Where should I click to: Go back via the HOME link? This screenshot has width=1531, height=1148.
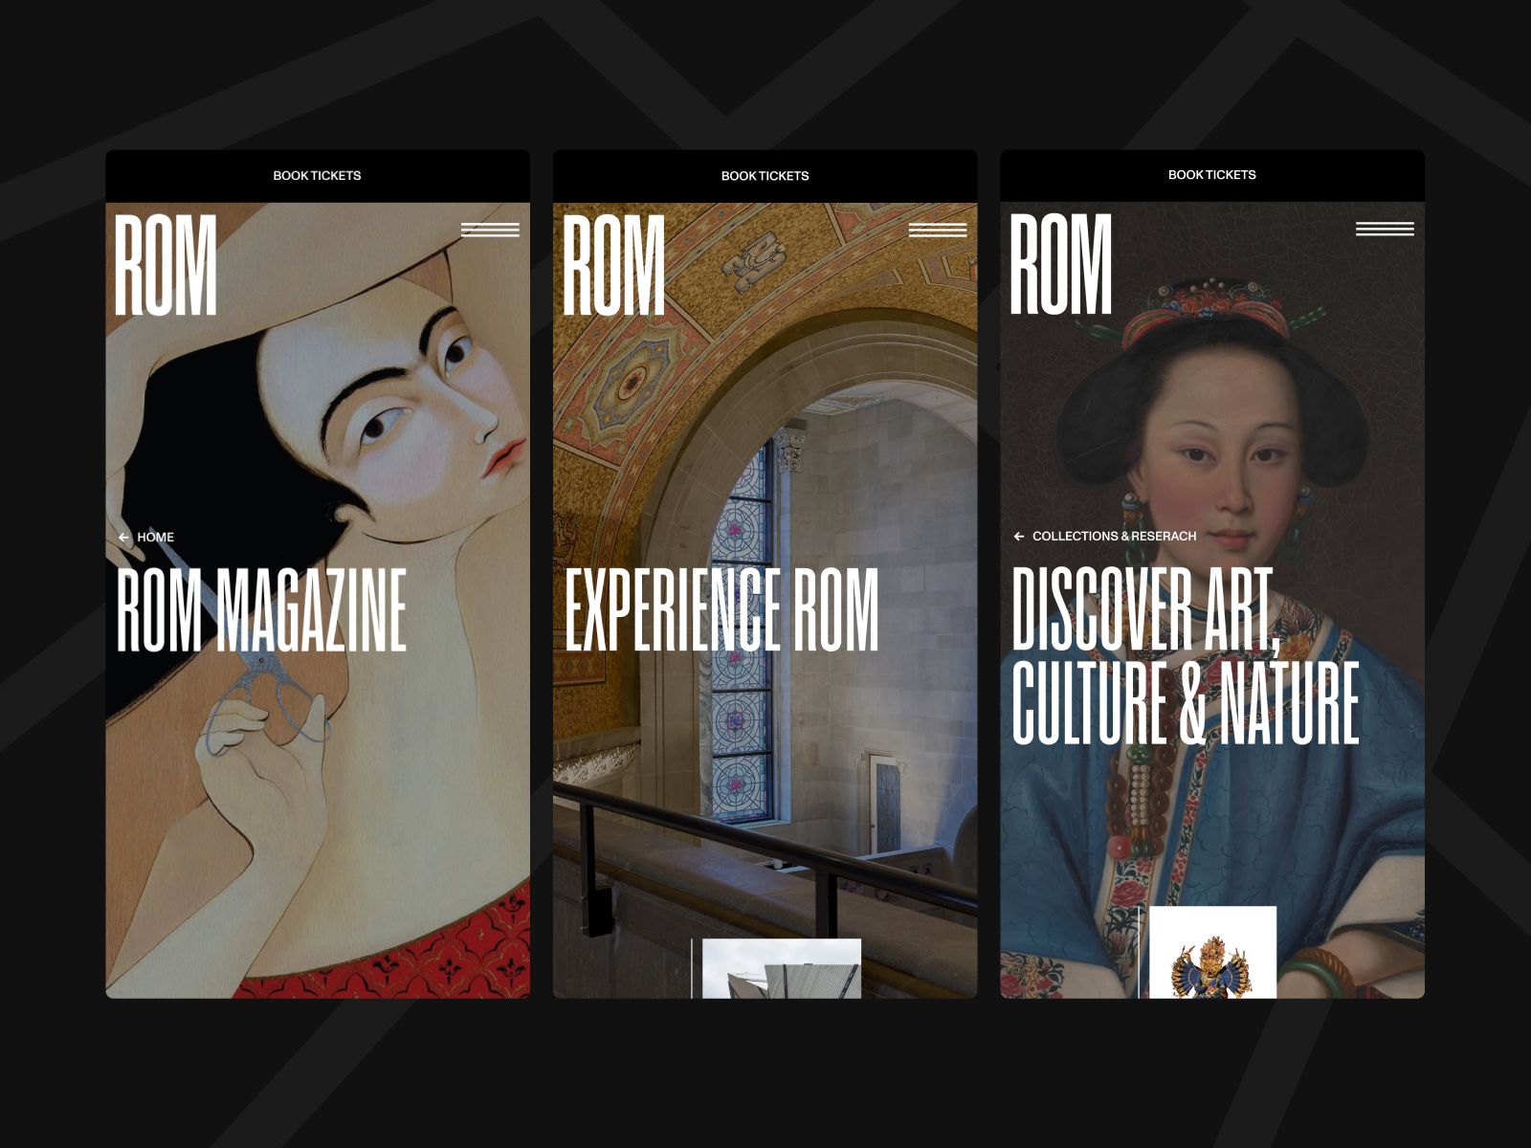155,538
